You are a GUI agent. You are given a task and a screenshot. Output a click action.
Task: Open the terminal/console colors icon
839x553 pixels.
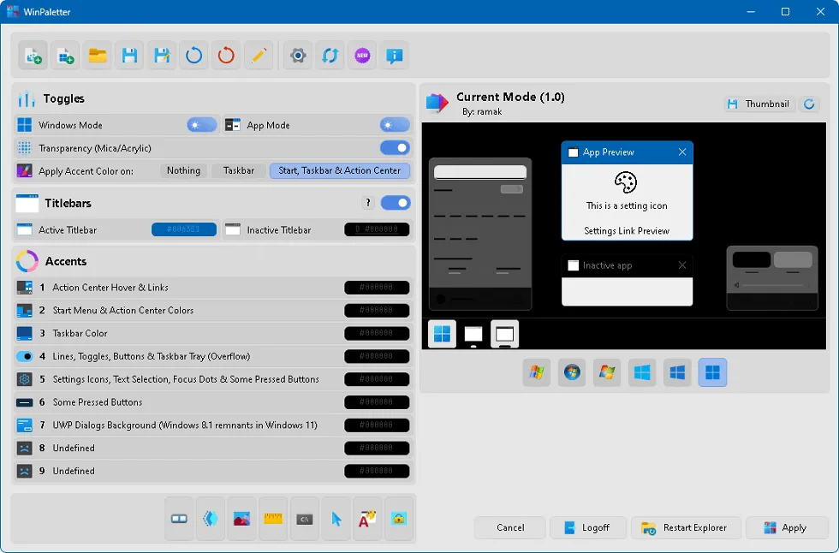[x=304, y=519]
